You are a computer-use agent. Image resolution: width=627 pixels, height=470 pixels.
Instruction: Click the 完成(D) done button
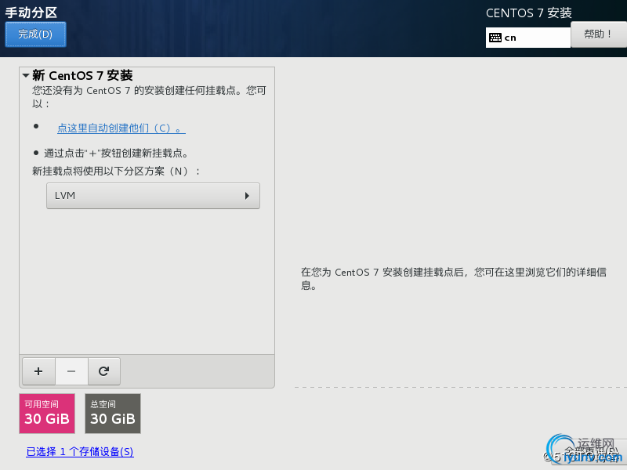pos(35,34)
